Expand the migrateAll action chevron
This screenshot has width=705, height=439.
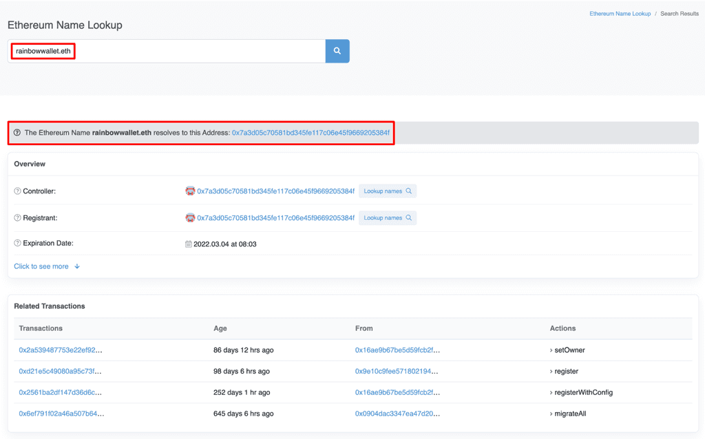(x=551, y=414)
